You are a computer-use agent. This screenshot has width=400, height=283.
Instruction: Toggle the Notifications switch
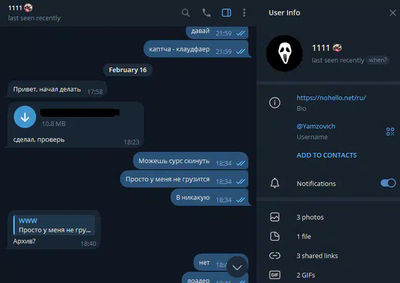pyautogui.click(x=388, y=183)
